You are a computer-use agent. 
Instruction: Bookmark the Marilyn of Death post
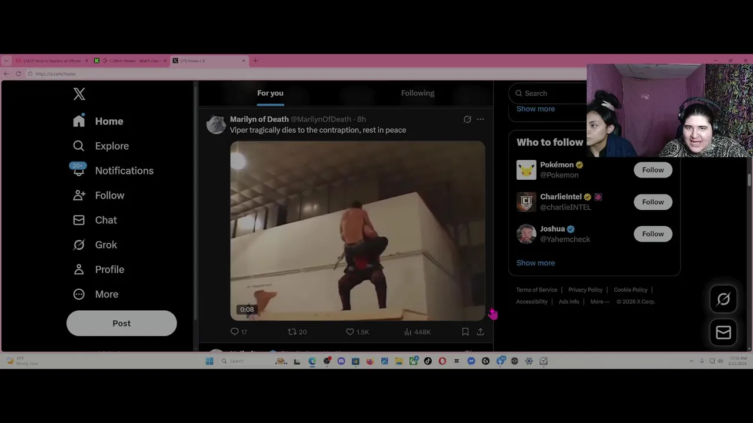pos(465,332)
